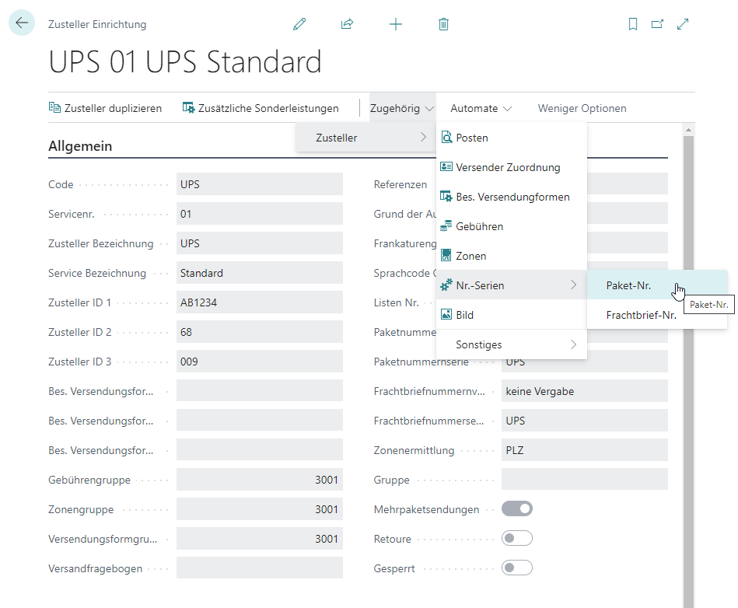Click the Zonenermittlung field PLZ
The height and width of the screenshot is (608, 738).
tap(585, 450)
